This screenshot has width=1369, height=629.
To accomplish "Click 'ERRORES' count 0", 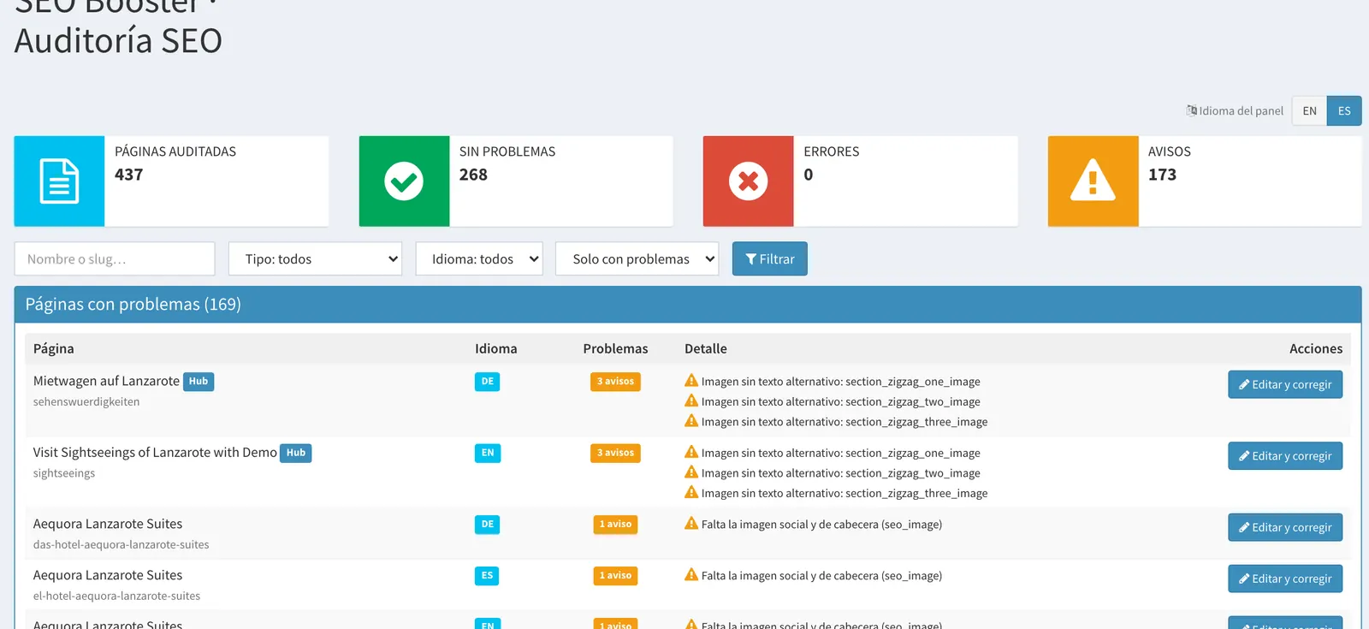I will pyautogui.click(x=809, y=175).
